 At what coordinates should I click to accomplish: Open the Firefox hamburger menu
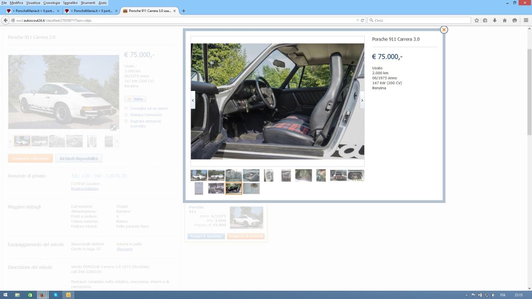click(526, 20)
